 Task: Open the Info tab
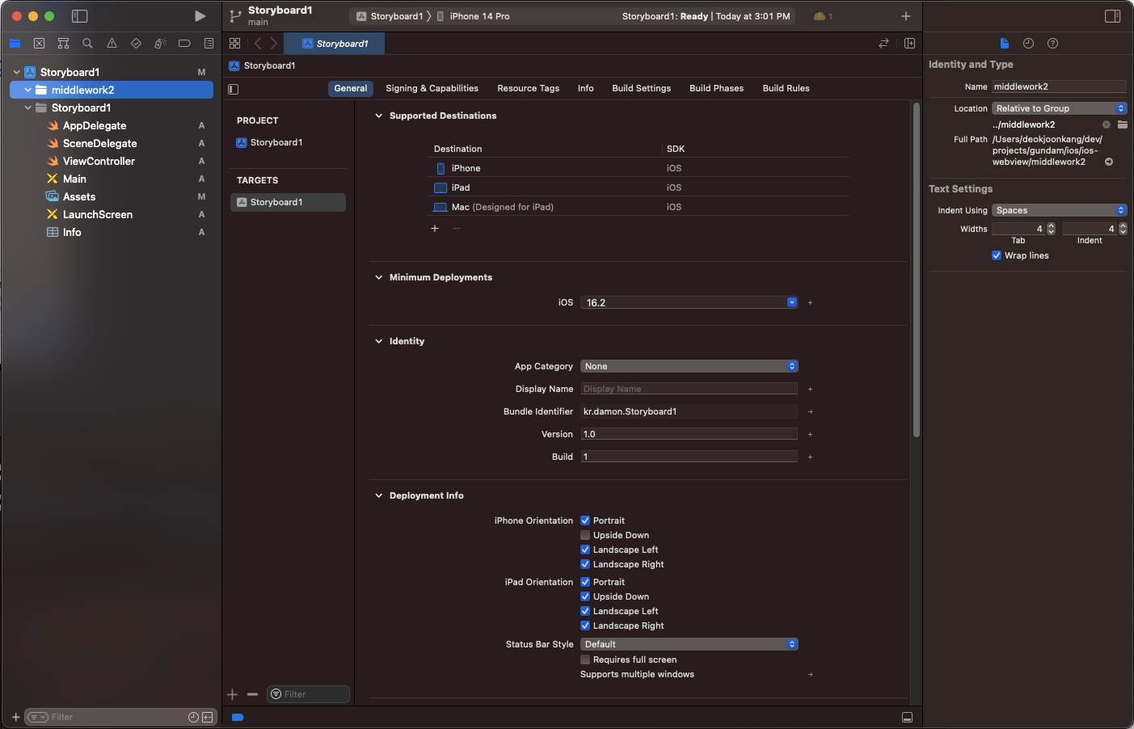click(586, 88)
